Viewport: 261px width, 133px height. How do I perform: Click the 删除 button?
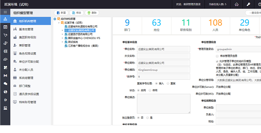click(91, 13)
